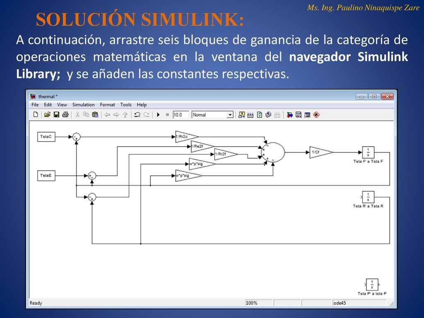Open the Format menu
The image size is (424, 318).
[107, 105]
